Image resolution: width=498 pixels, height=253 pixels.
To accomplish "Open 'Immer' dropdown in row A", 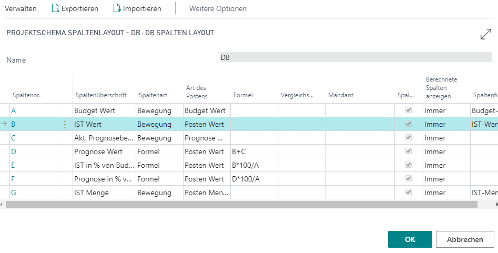I will pos(446,110).
